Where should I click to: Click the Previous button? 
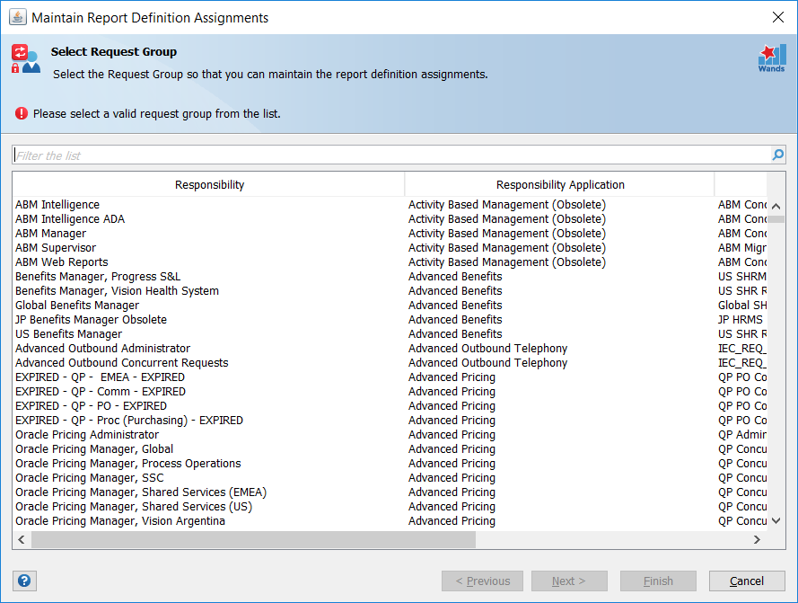pos(482,581)
